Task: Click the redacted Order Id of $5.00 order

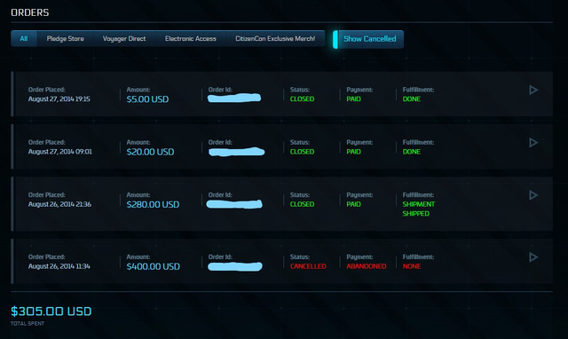Action: click(234, 98)
